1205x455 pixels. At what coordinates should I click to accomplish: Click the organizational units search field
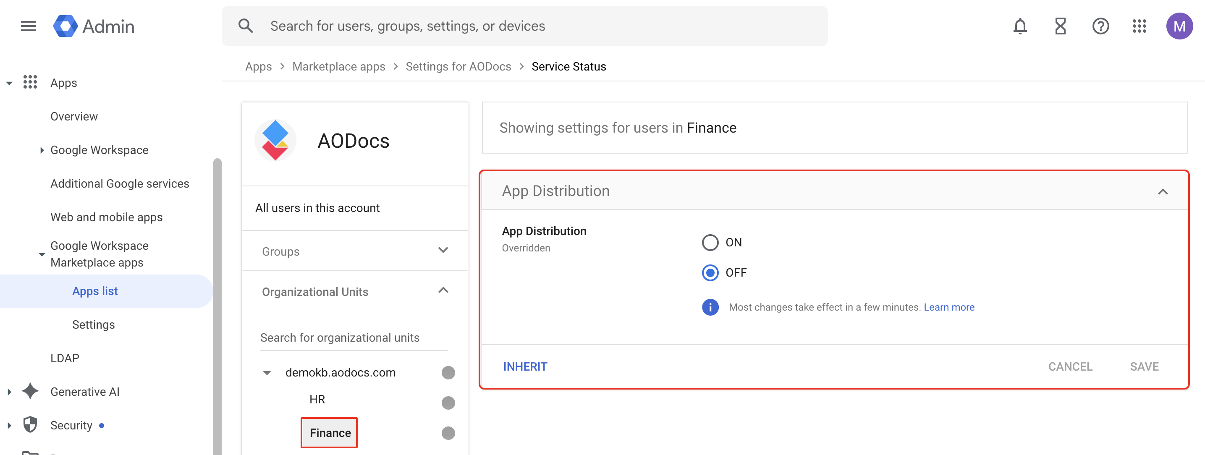354,337
